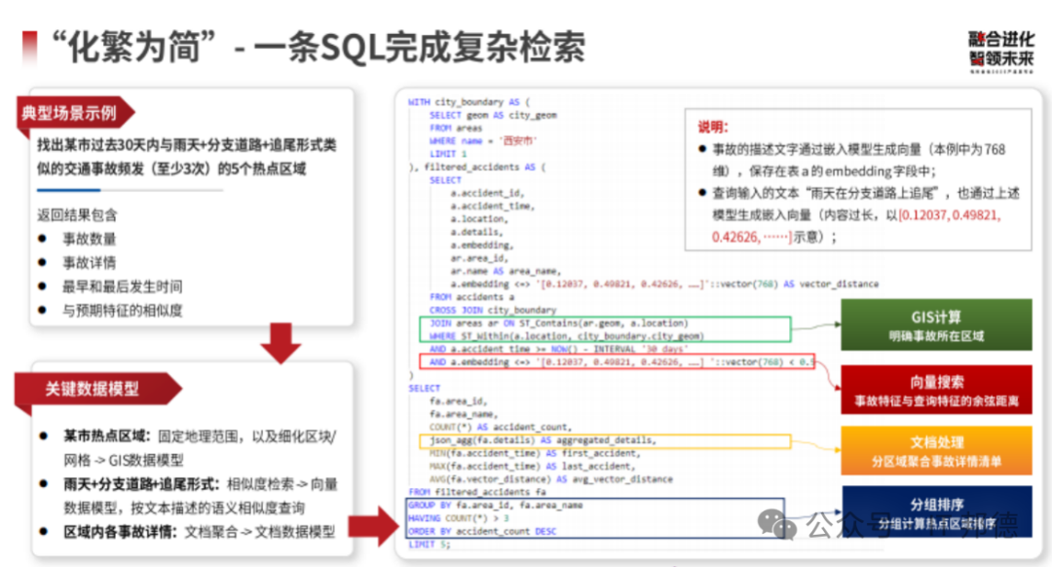Image resolution: width=1052 pixels, height=567 pixels.
Task: Click the "返回结果包含" subheading
Action: [77, 214]
